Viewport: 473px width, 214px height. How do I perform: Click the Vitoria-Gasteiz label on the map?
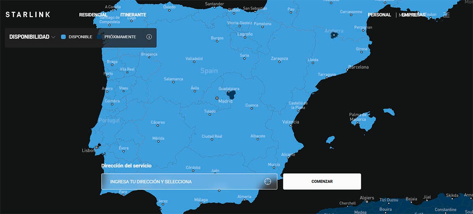pyautogui.click(x=239, y=23)
